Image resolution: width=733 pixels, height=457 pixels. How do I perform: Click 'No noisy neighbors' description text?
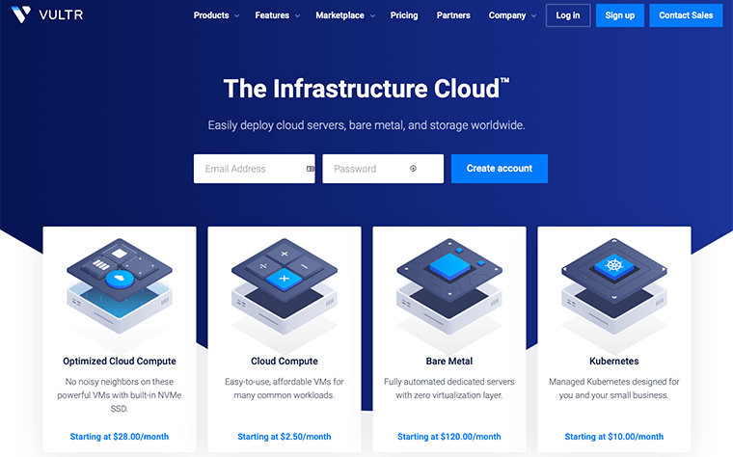click(x=120, y=395)
